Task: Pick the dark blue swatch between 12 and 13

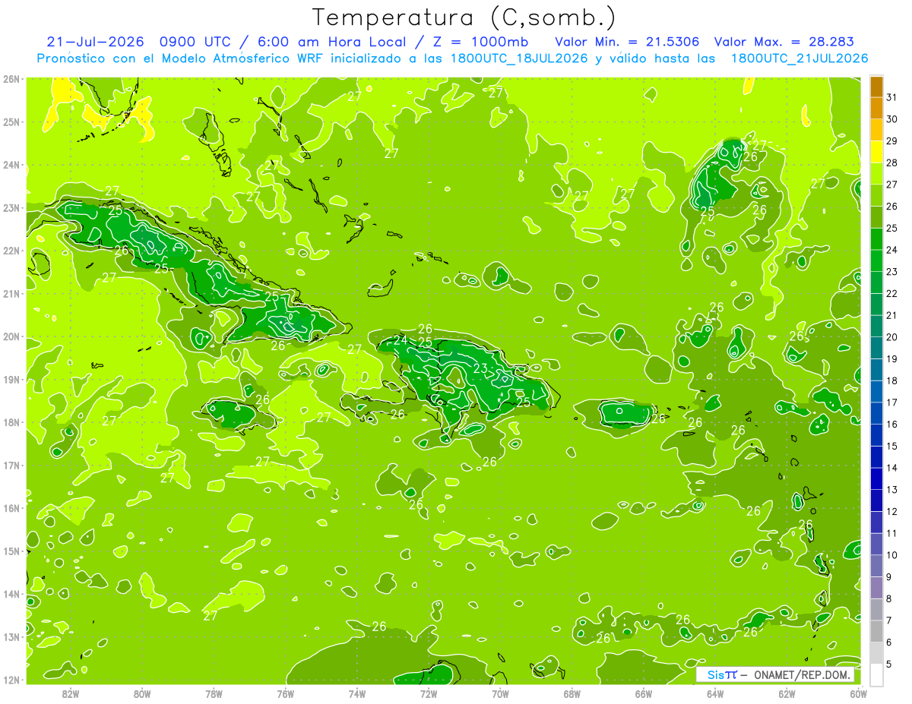Action: tap(877, 500)
